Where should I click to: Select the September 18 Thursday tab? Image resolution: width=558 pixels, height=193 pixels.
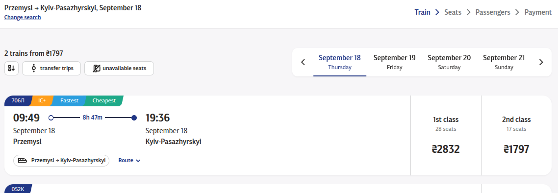[339, 62]
